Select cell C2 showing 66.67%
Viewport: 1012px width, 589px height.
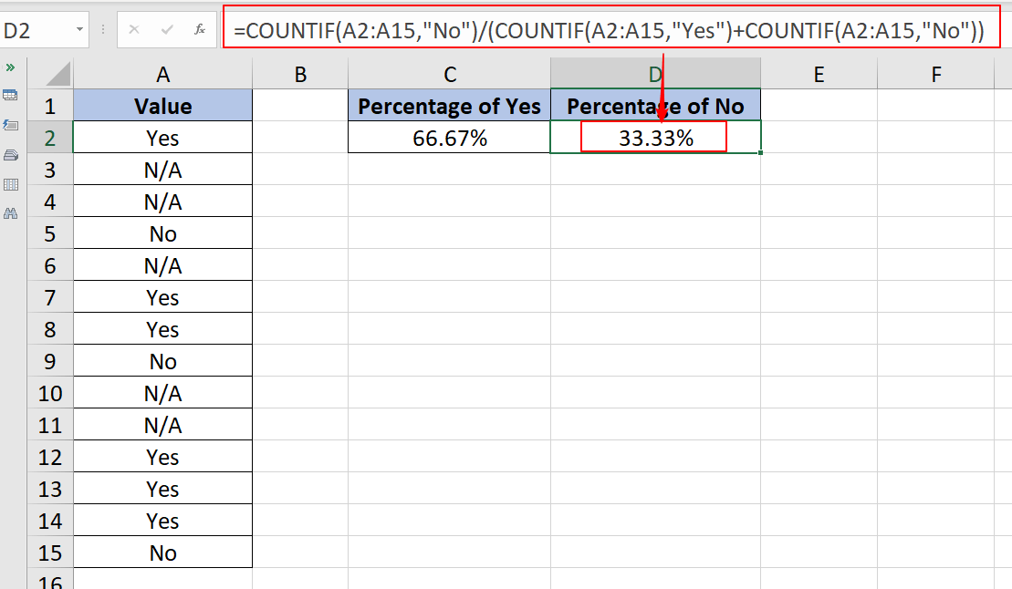pyautogui.click(x=449, y=137)
